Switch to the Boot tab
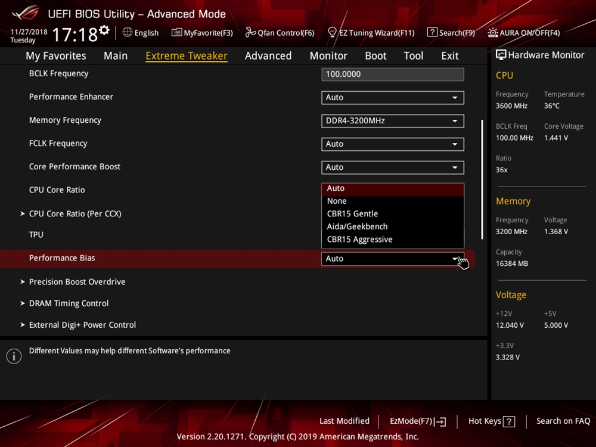Image resolution: width=596 pixels, height=447 pixels. pos(375,56)
